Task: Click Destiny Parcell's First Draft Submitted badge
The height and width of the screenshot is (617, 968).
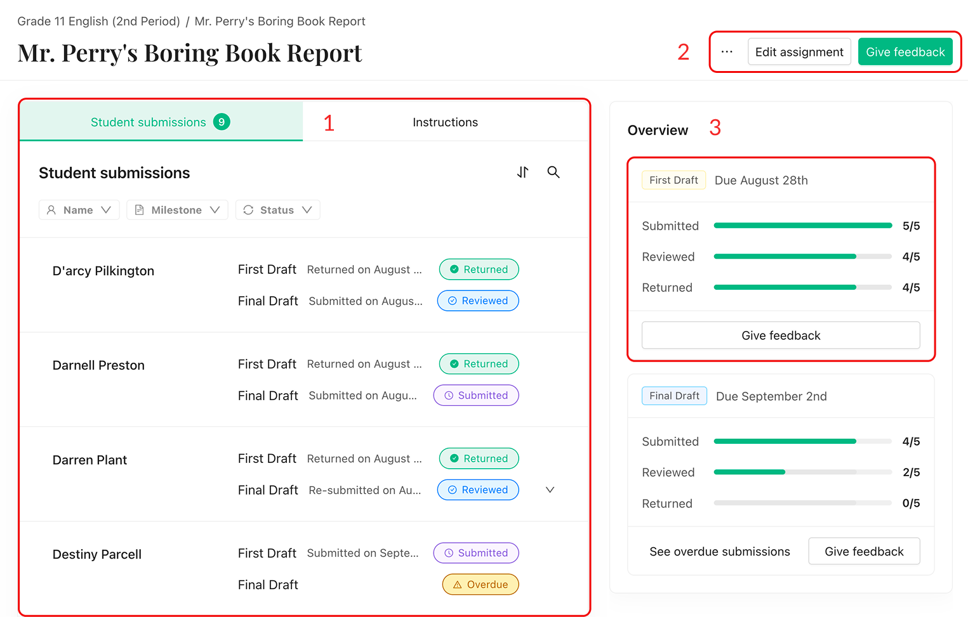Action: 476,553
